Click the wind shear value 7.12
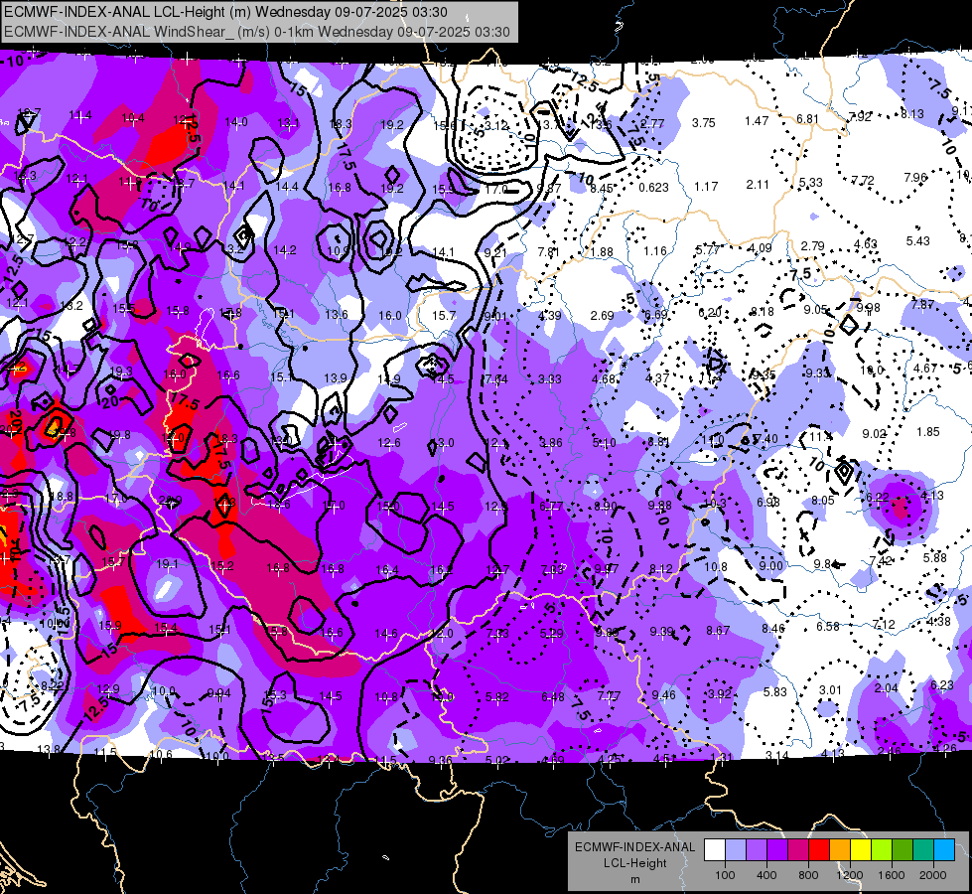This screenshot has width=972, height=894. coord(884,624)
